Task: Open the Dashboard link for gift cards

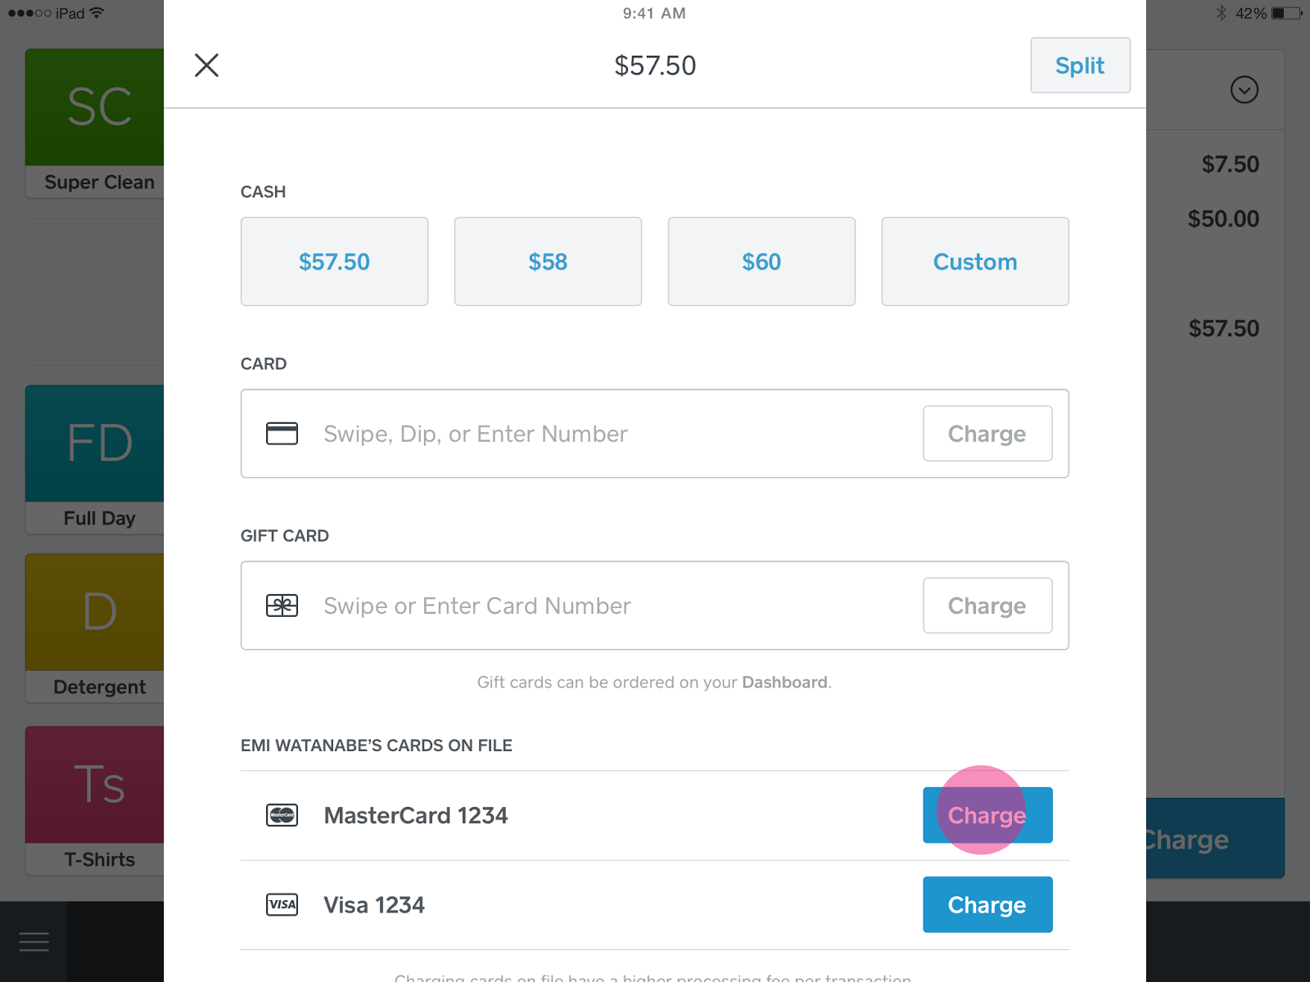Action: click(784, 682)
